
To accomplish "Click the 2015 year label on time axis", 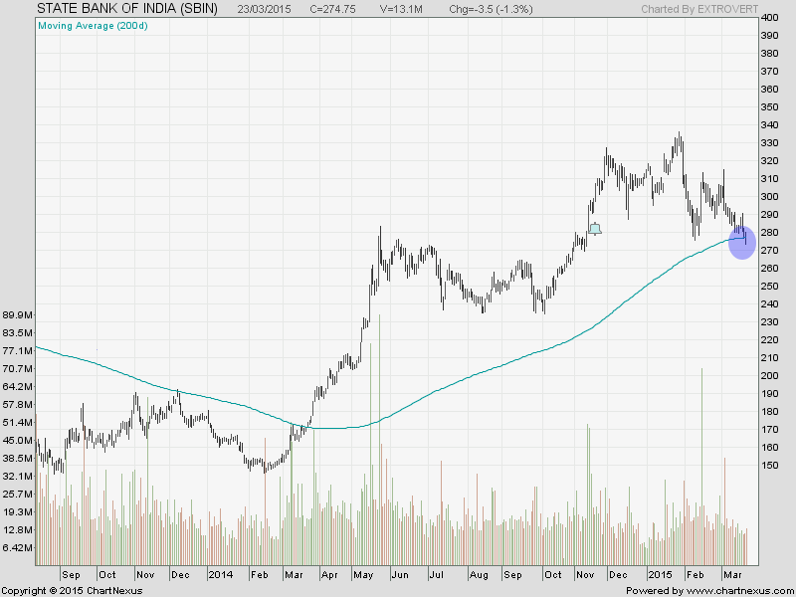I will (661, 575).
